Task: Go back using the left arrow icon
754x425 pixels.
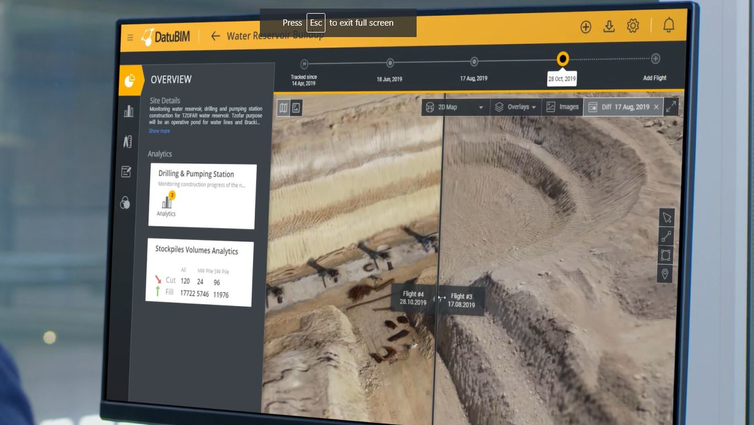Action: pos(215,36)
